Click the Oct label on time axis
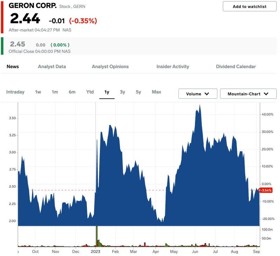This screenshot has height=256, width=280. click(x=35, y=251)
